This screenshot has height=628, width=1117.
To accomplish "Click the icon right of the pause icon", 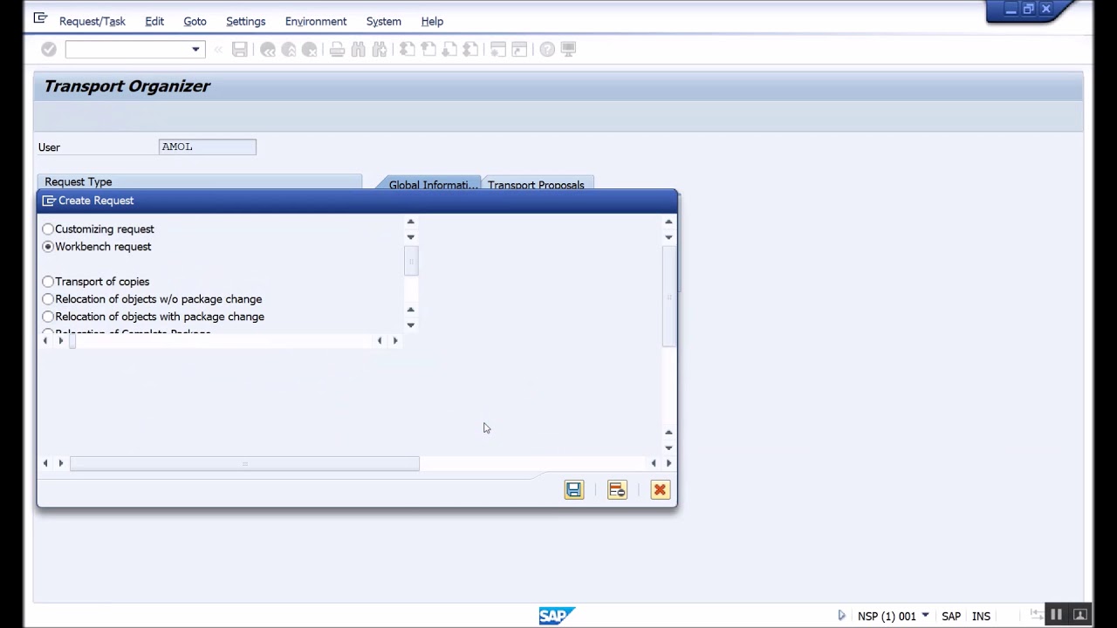I will coord(1079,615).
